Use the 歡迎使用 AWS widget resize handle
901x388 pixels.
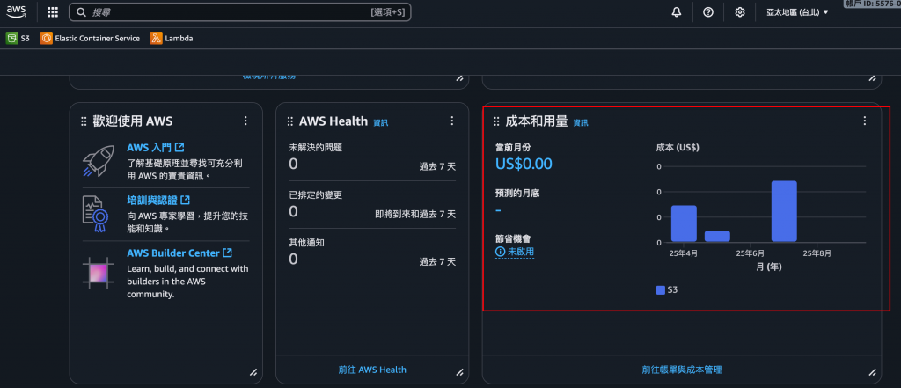[x=253, y=372]
